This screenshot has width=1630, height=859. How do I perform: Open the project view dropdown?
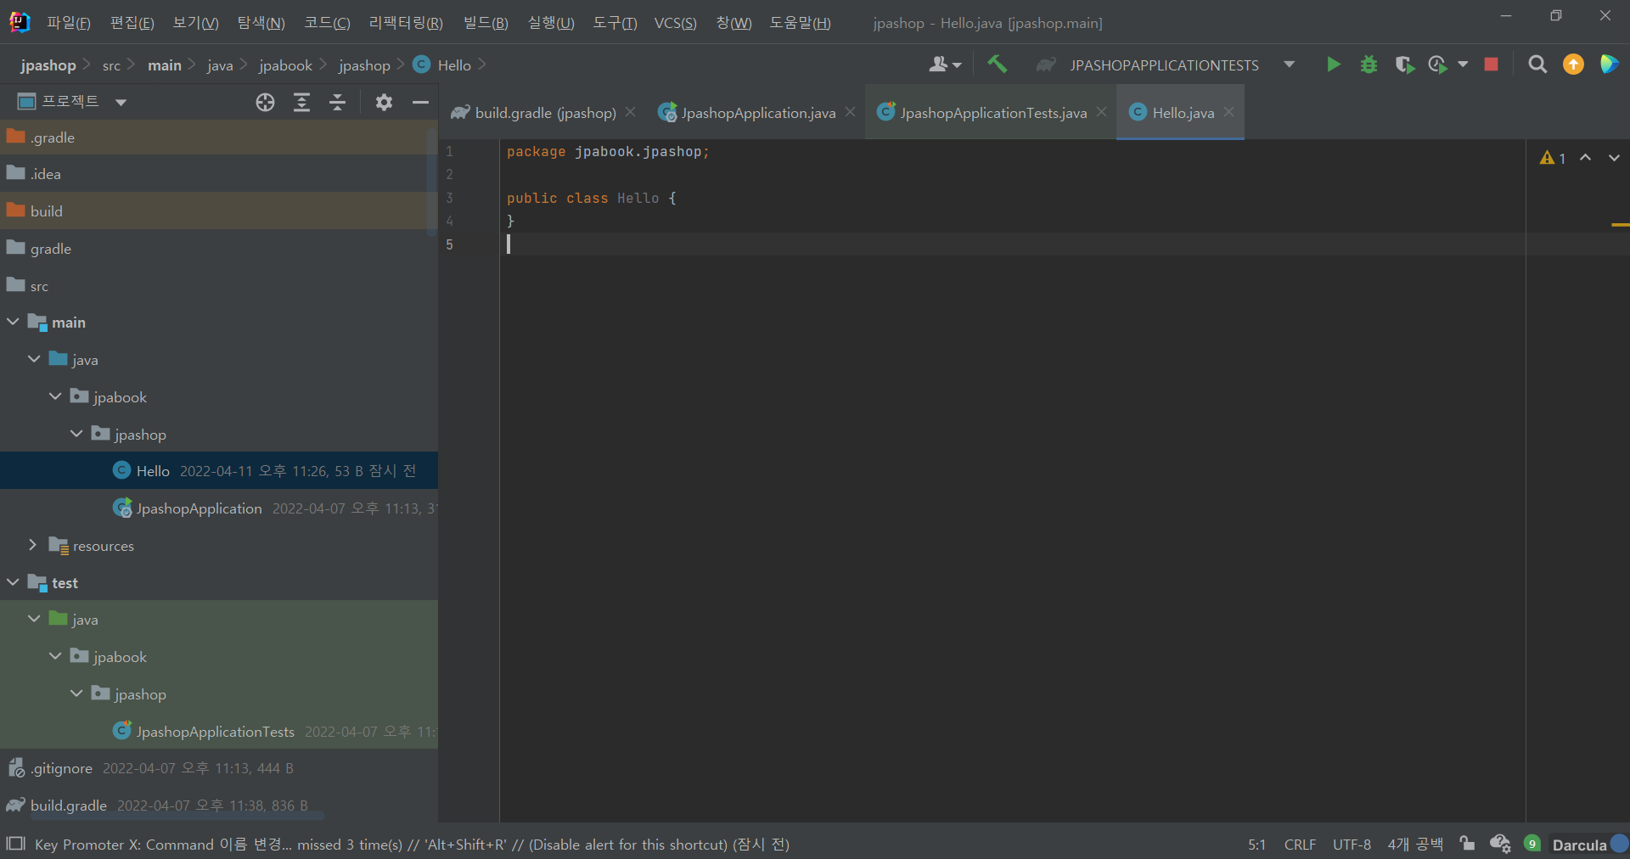tap(121, 103)
